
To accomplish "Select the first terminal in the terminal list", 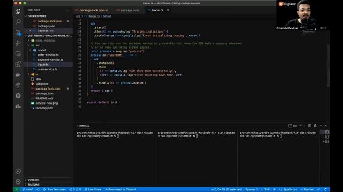I will [x=325, y=132].
